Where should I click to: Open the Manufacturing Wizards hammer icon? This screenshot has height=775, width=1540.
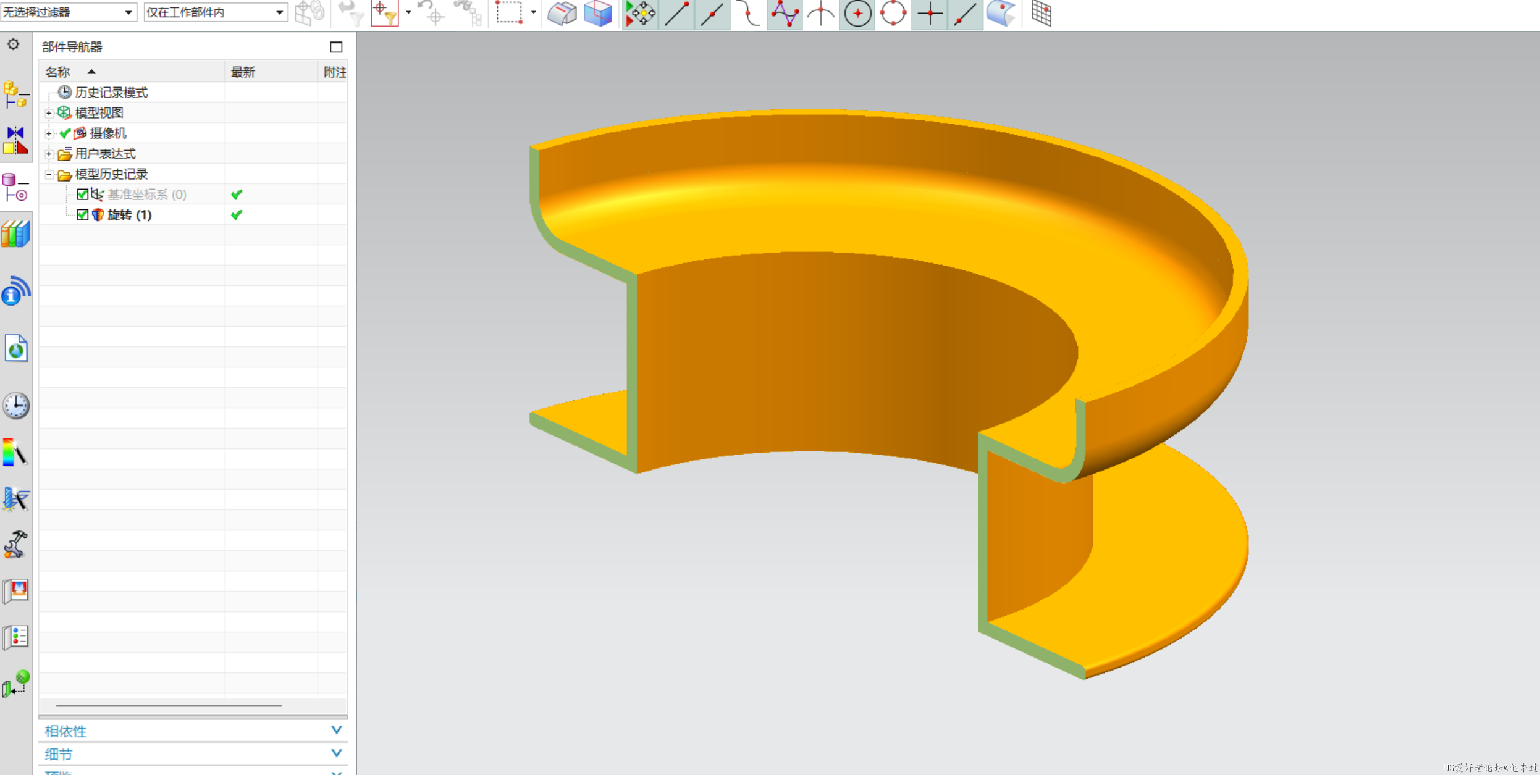point(15,544)
